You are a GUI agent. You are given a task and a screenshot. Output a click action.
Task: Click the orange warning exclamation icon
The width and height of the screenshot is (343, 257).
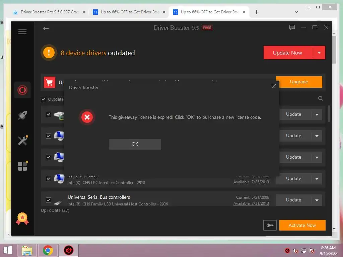click(49, 53)
